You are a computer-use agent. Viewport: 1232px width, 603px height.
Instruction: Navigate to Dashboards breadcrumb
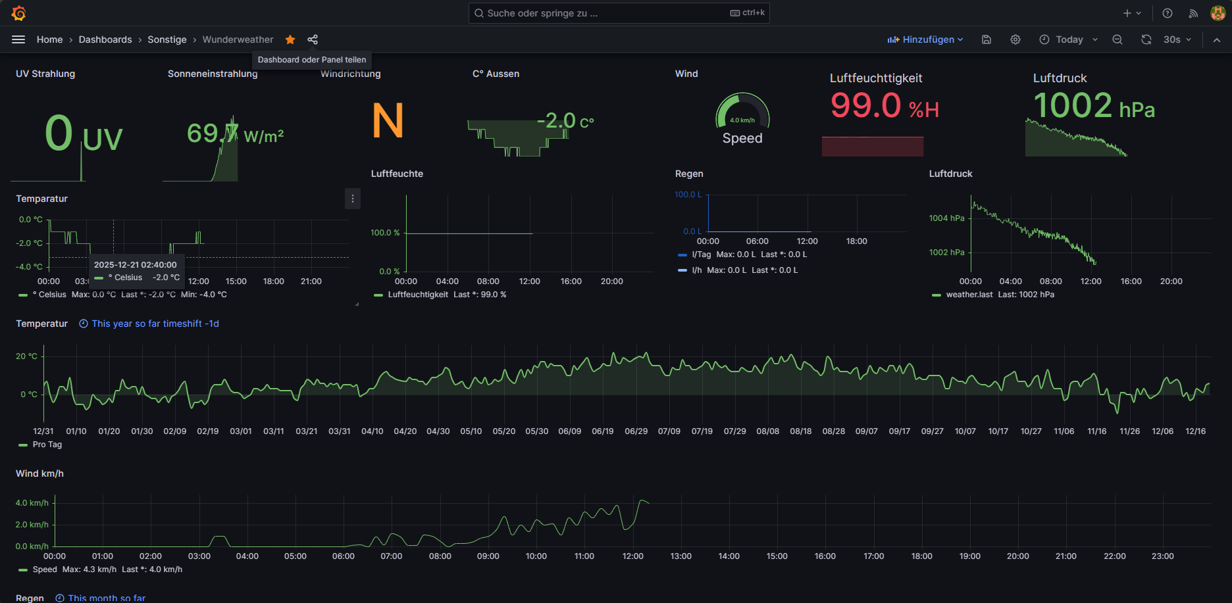coord(105,39)
